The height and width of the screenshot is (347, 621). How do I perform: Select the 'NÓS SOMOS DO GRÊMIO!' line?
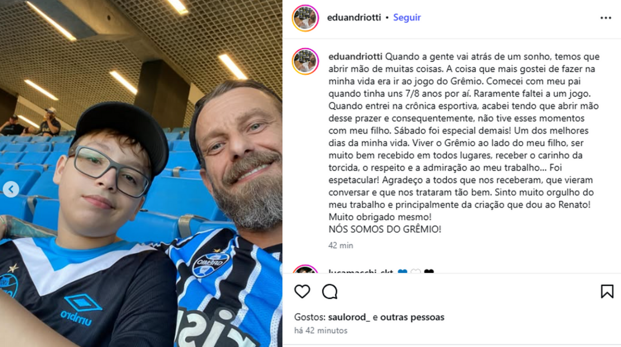click(385, 228)
